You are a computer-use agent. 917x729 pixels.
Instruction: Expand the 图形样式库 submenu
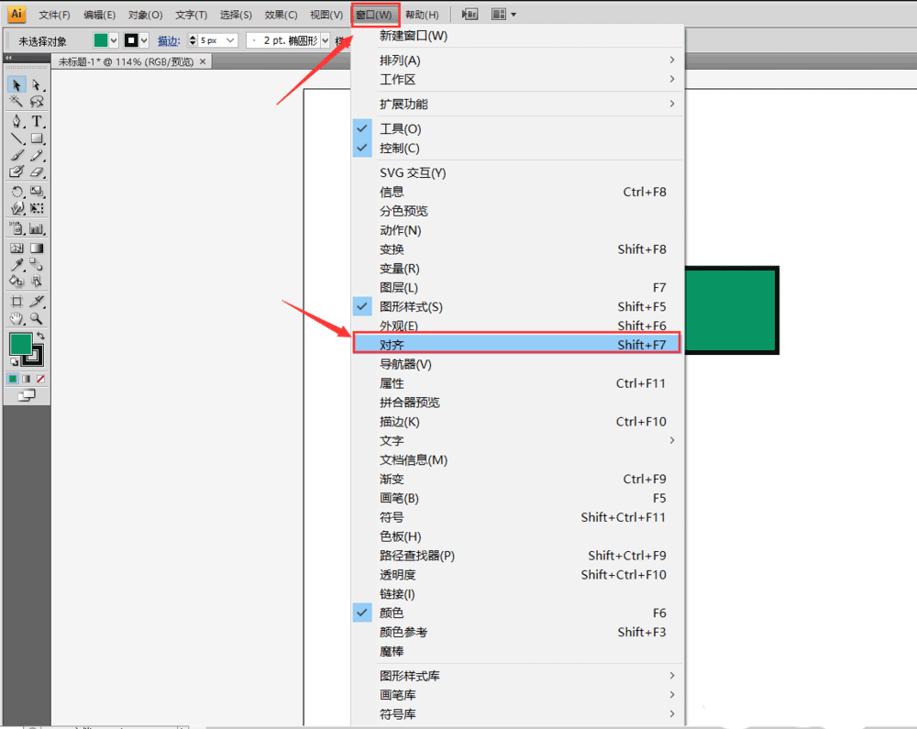coord(517,676)
